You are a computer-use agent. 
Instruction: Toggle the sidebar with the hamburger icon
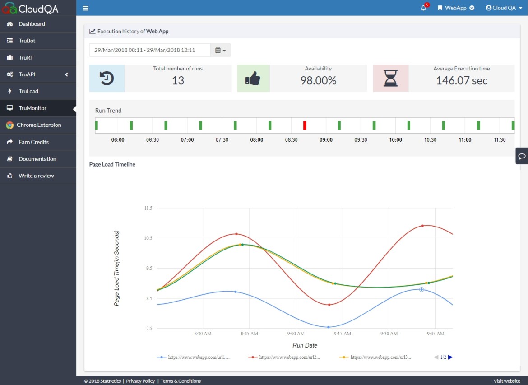tap(85, 8)
